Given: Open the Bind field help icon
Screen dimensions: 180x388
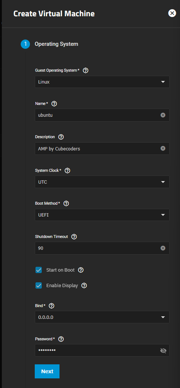Looking at the screenshot, I should tap(51, 306).
